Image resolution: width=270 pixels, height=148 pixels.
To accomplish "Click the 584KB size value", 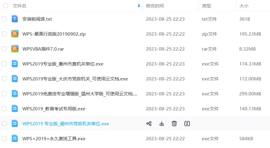I will (x=246, y=138).
